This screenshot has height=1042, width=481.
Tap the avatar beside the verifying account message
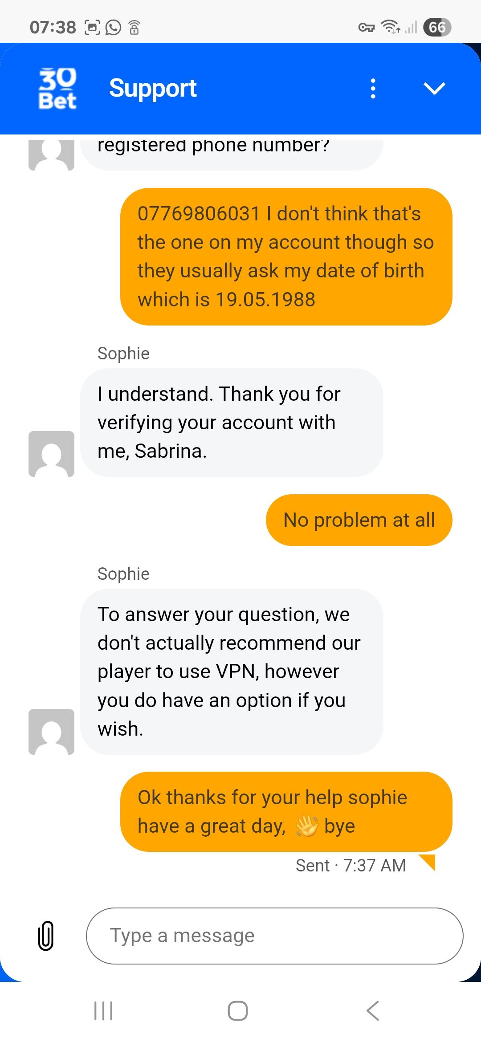pos(51,454)
